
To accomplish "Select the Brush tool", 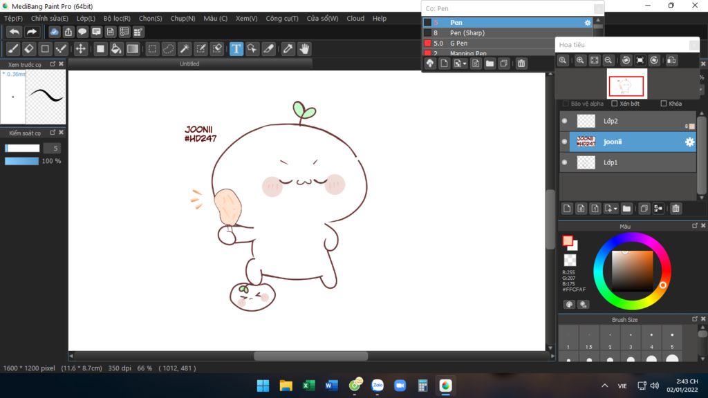I will coord(13,49).
